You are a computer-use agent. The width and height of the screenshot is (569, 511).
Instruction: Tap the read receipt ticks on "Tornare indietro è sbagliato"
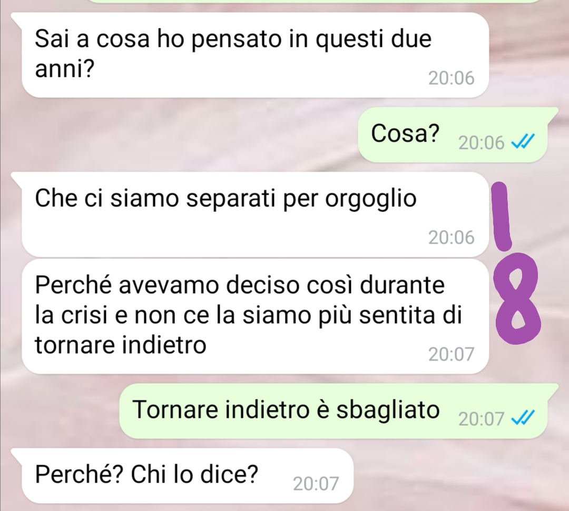point(523,418)
